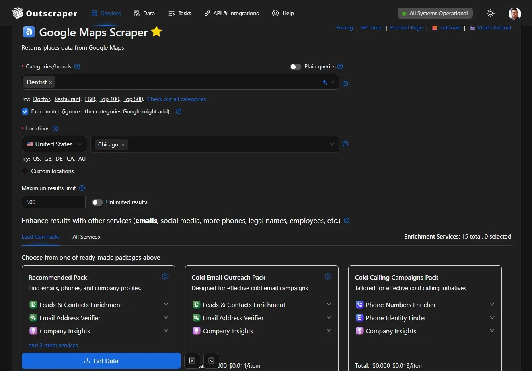Expand Email Address Verifier in Recommended Pack
The image size is (532, 371).
pos(166,318)
